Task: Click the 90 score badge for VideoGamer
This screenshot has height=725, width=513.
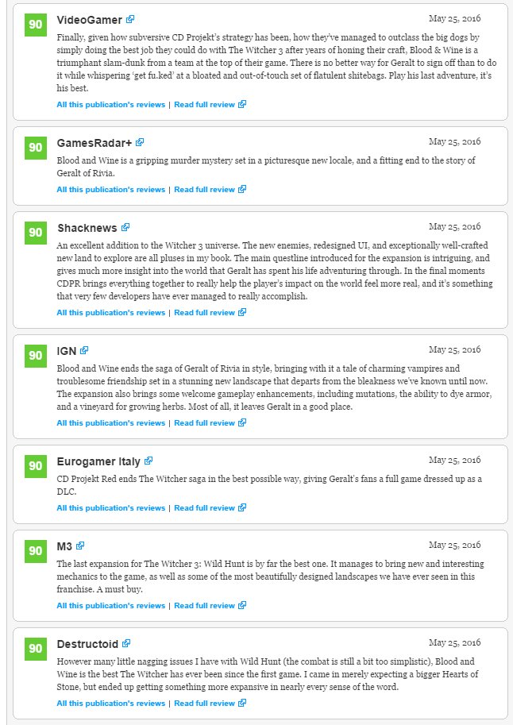Action: pos(36,25)
